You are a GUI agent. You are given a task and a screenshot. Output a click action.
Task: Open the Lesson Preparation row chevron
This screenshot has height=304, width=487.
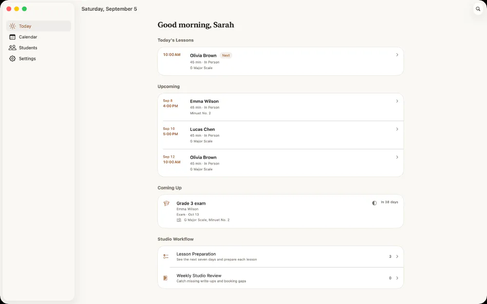click(397, 256)
